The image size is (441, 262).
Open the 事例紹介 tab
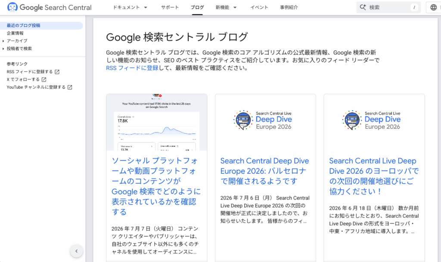click(289, 7)
